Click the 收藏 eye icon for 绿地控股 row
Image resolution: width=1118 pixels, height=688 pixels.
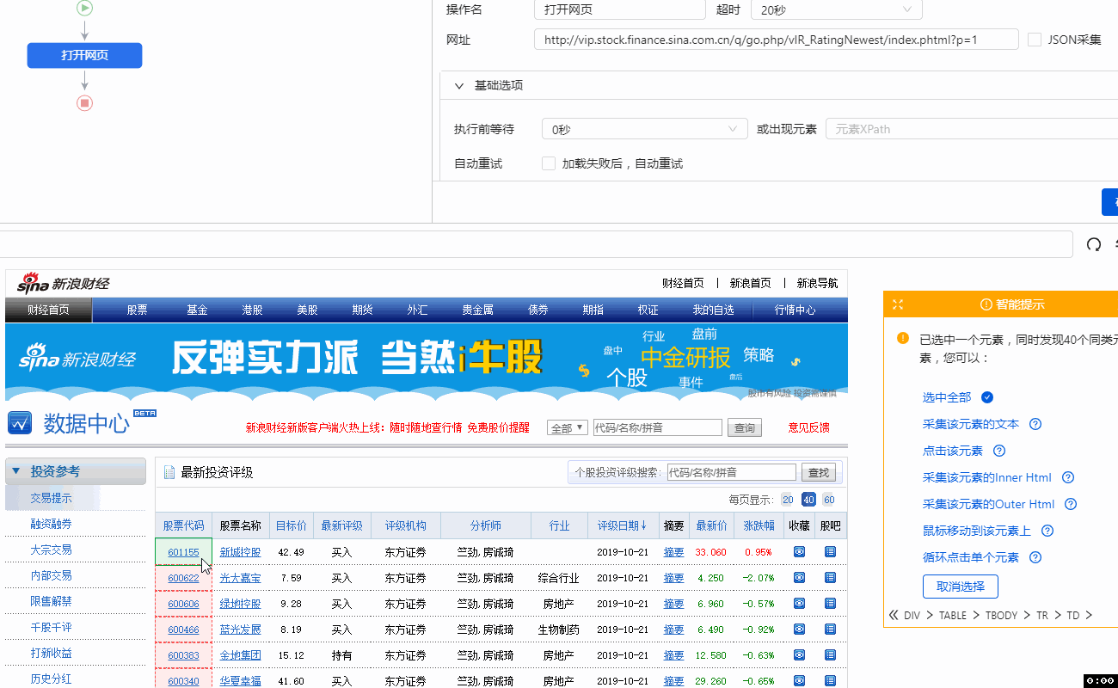[799, 604]
